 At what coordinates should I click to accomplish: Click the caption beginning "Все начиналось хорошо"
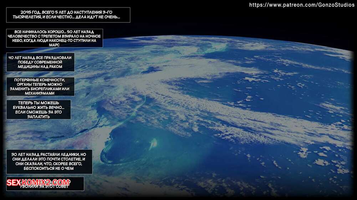(x=55, y=38)
